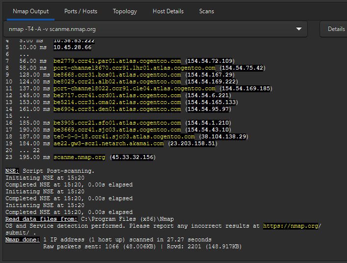Click IP address 154.54.75.42
347x263 pixels.
pyautogui.click(x=242, y=68)
